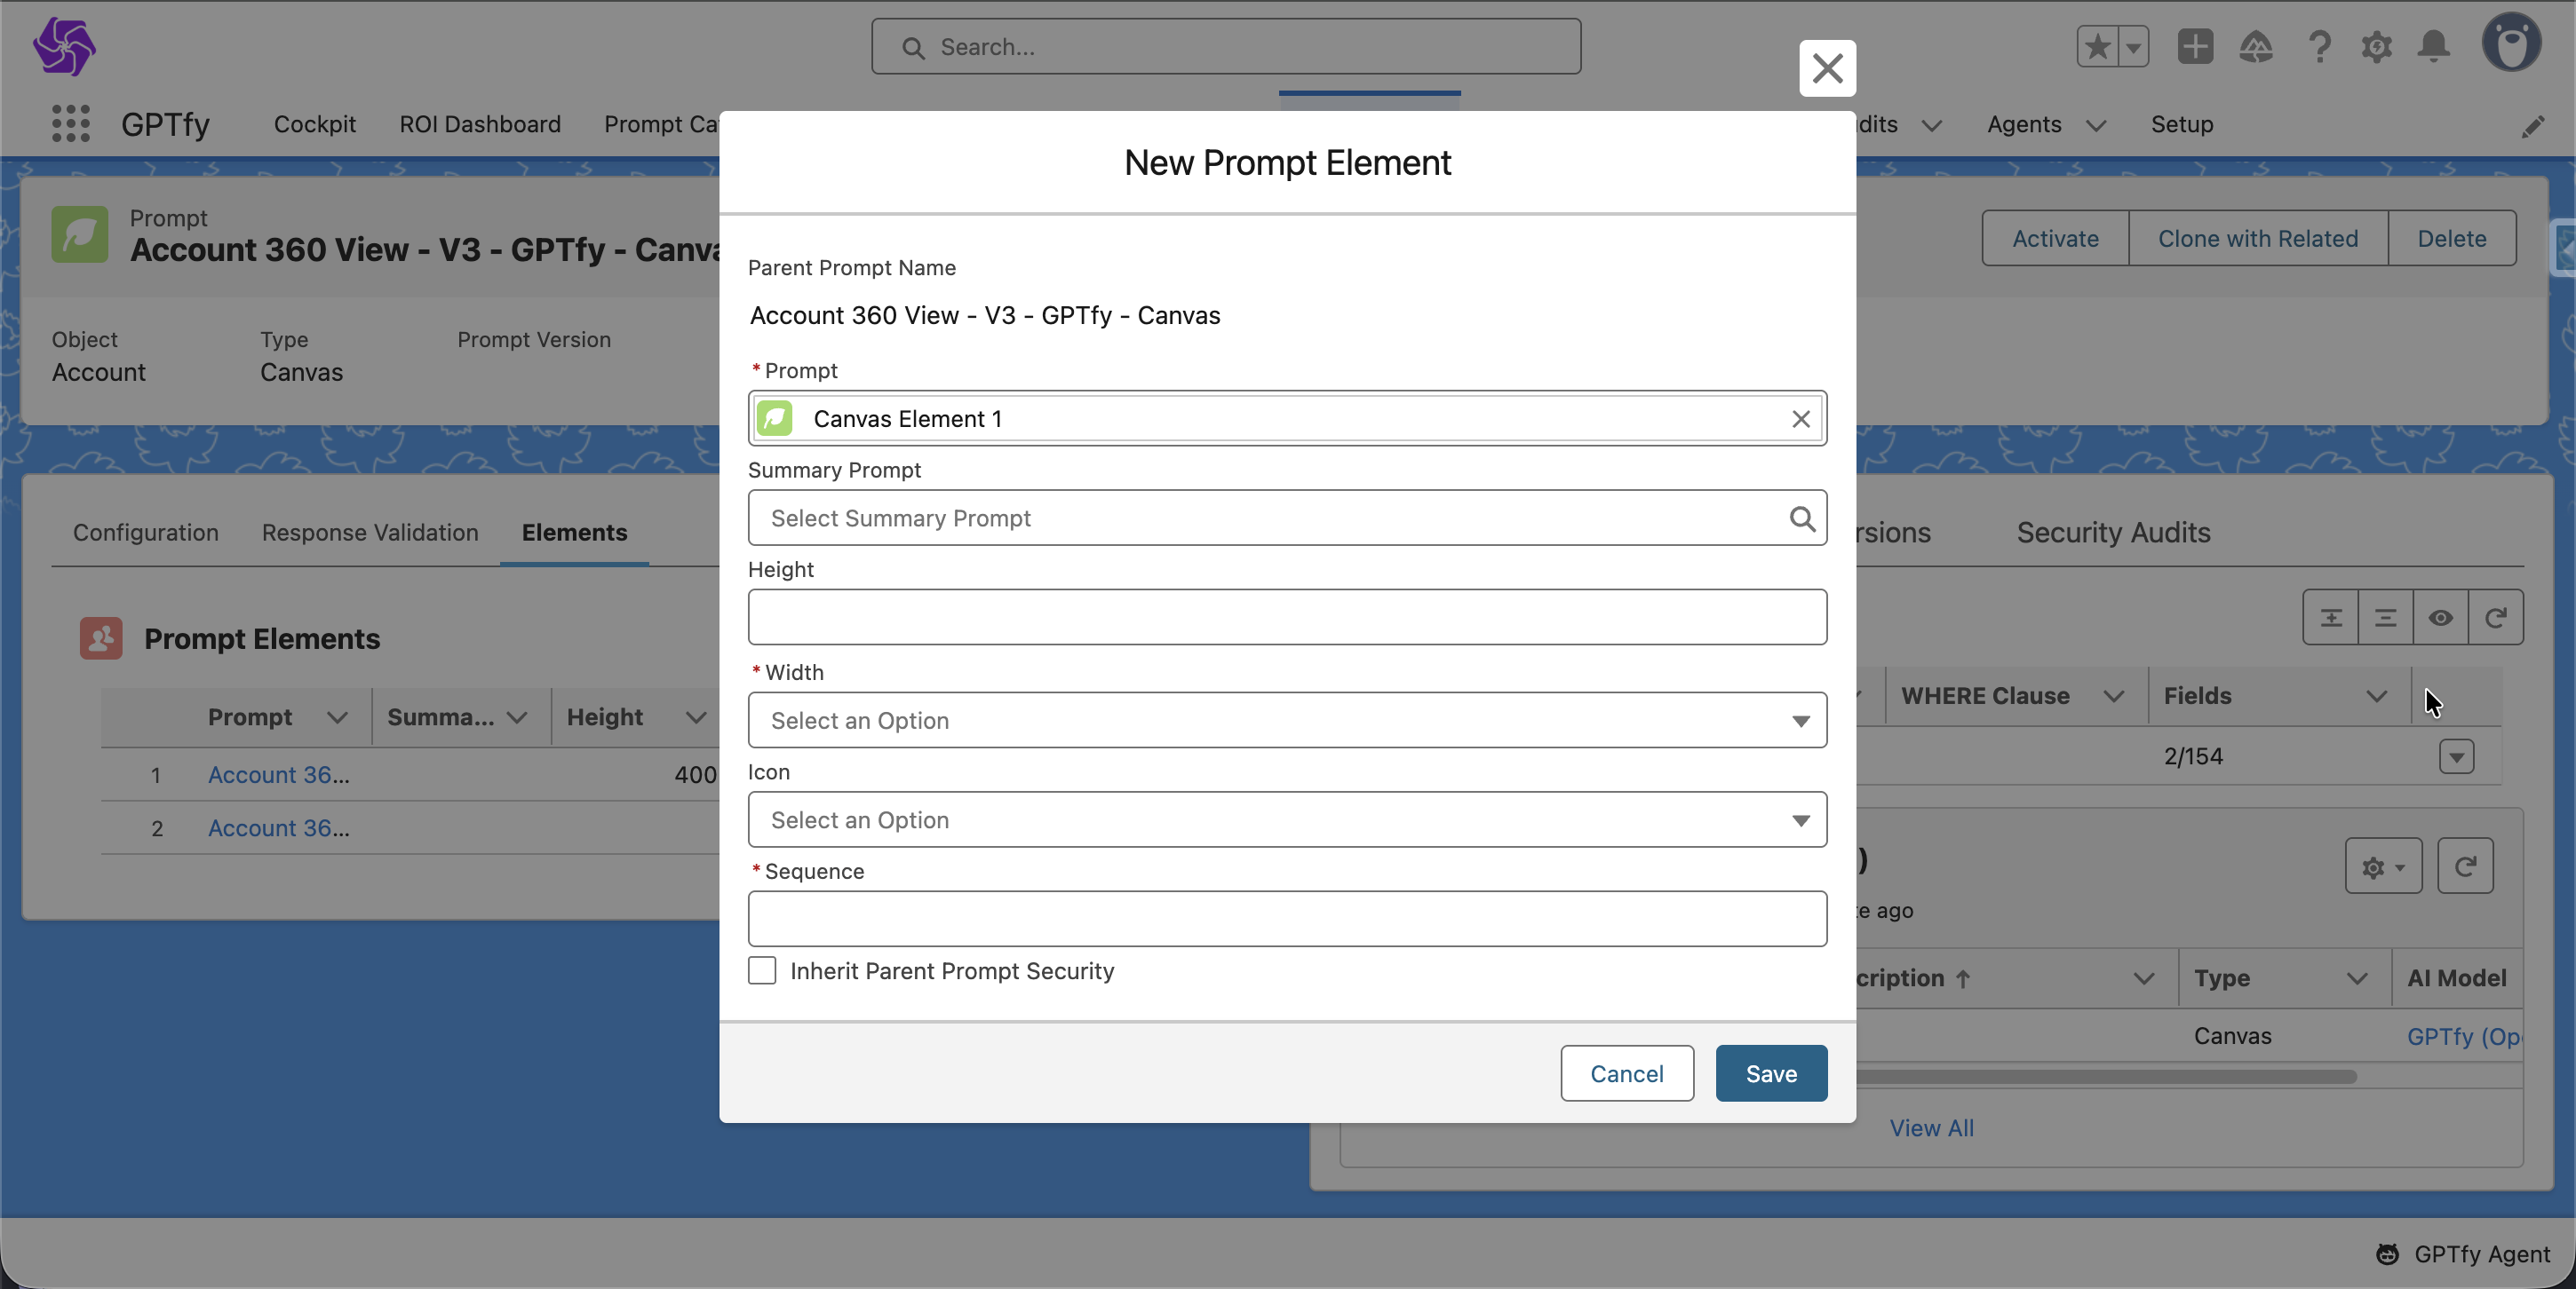Click the favorites star icon

[2097, 47]
